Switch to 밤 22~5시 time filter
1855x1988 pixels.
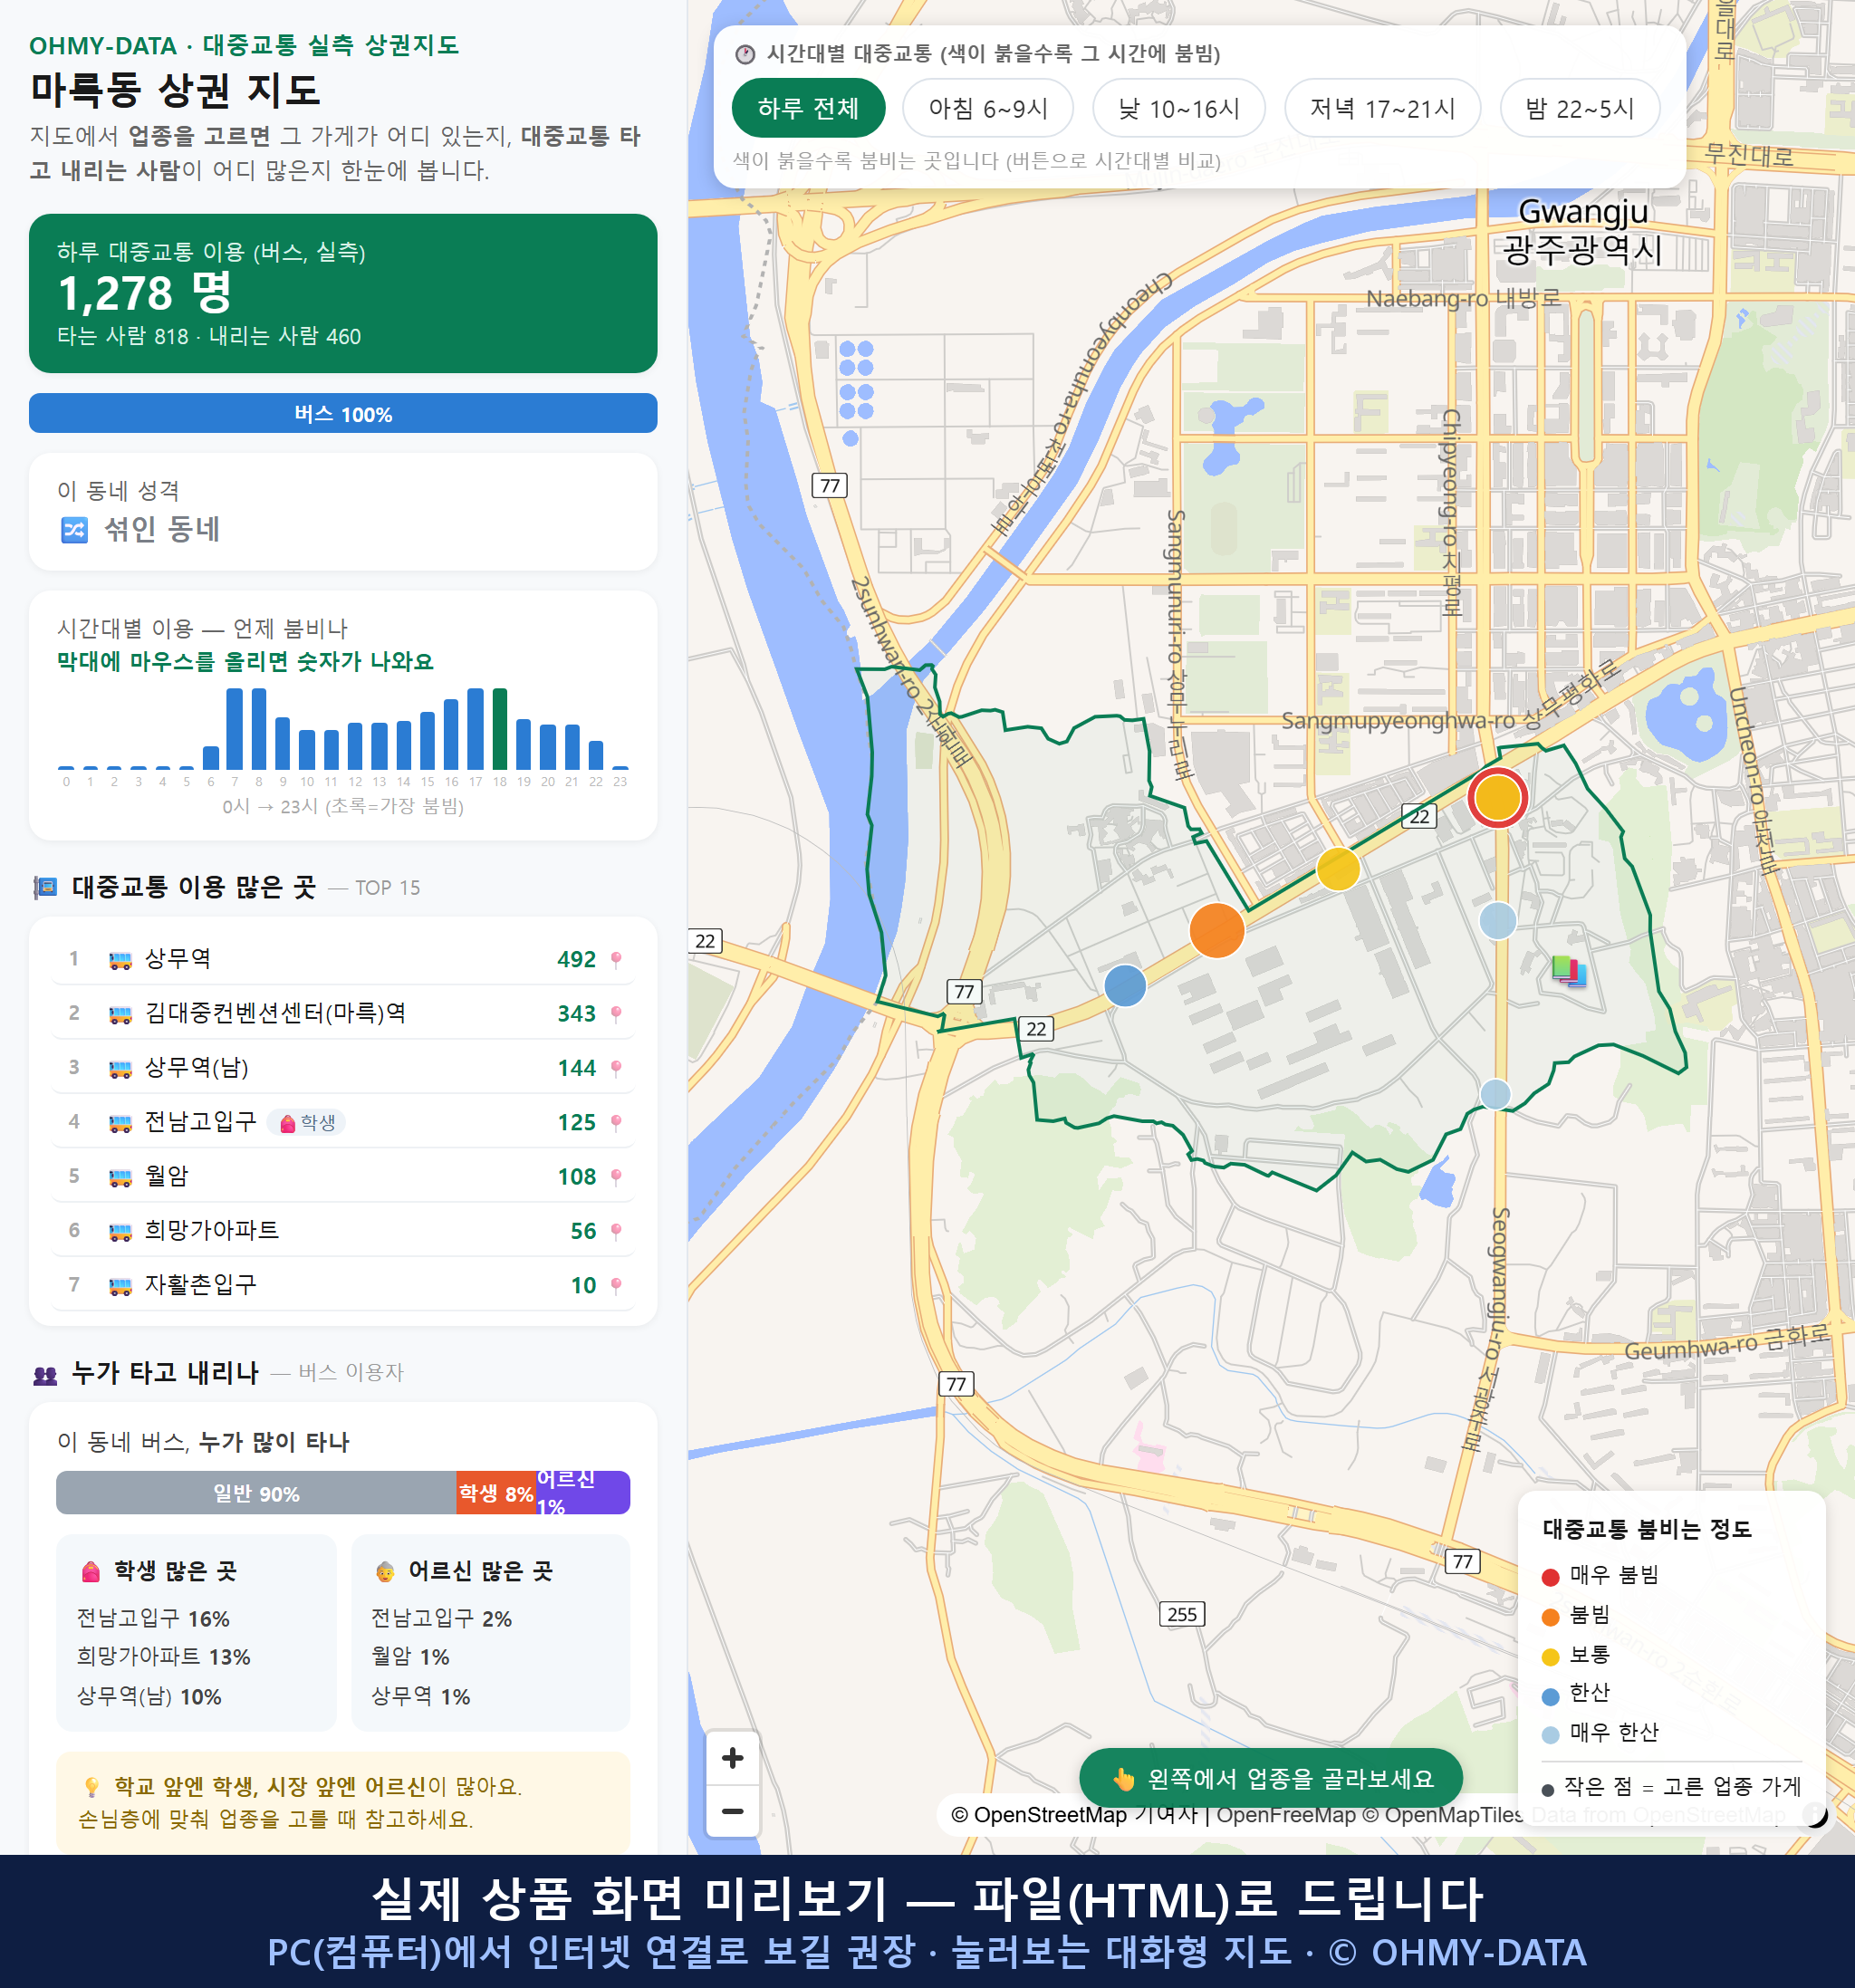coord(1580,108)
